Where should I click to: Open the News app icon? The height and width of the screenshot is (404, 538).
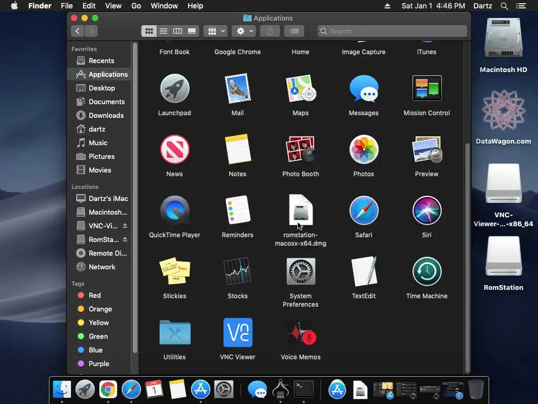174,149
